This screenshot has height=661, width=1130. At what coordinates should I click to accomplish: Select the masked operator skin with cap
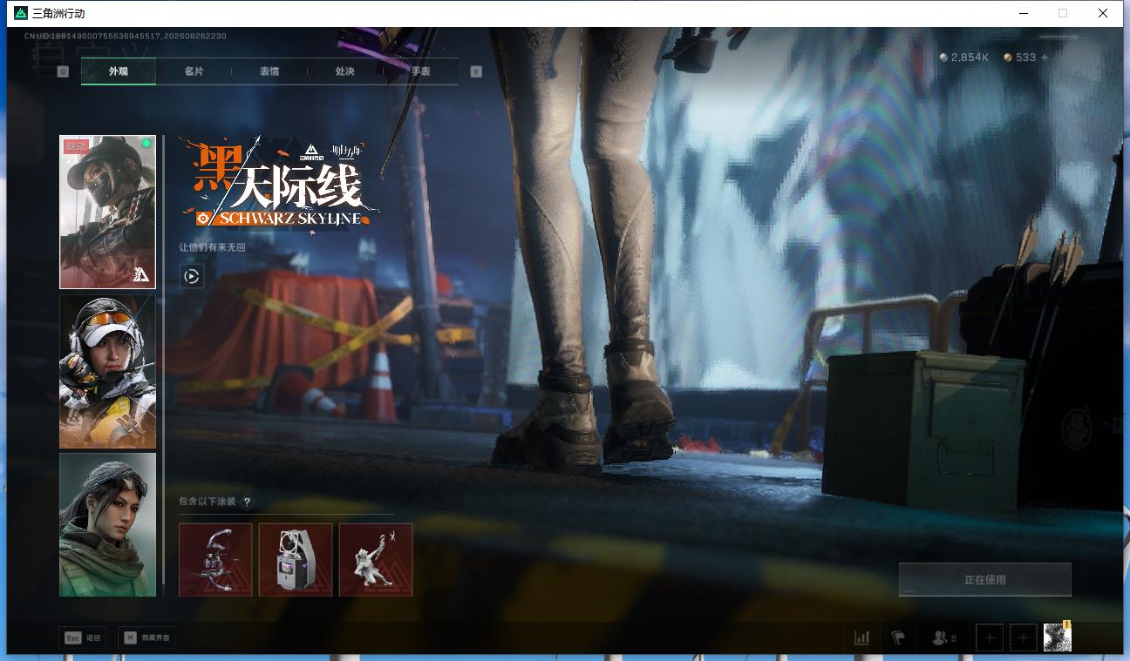107,212
